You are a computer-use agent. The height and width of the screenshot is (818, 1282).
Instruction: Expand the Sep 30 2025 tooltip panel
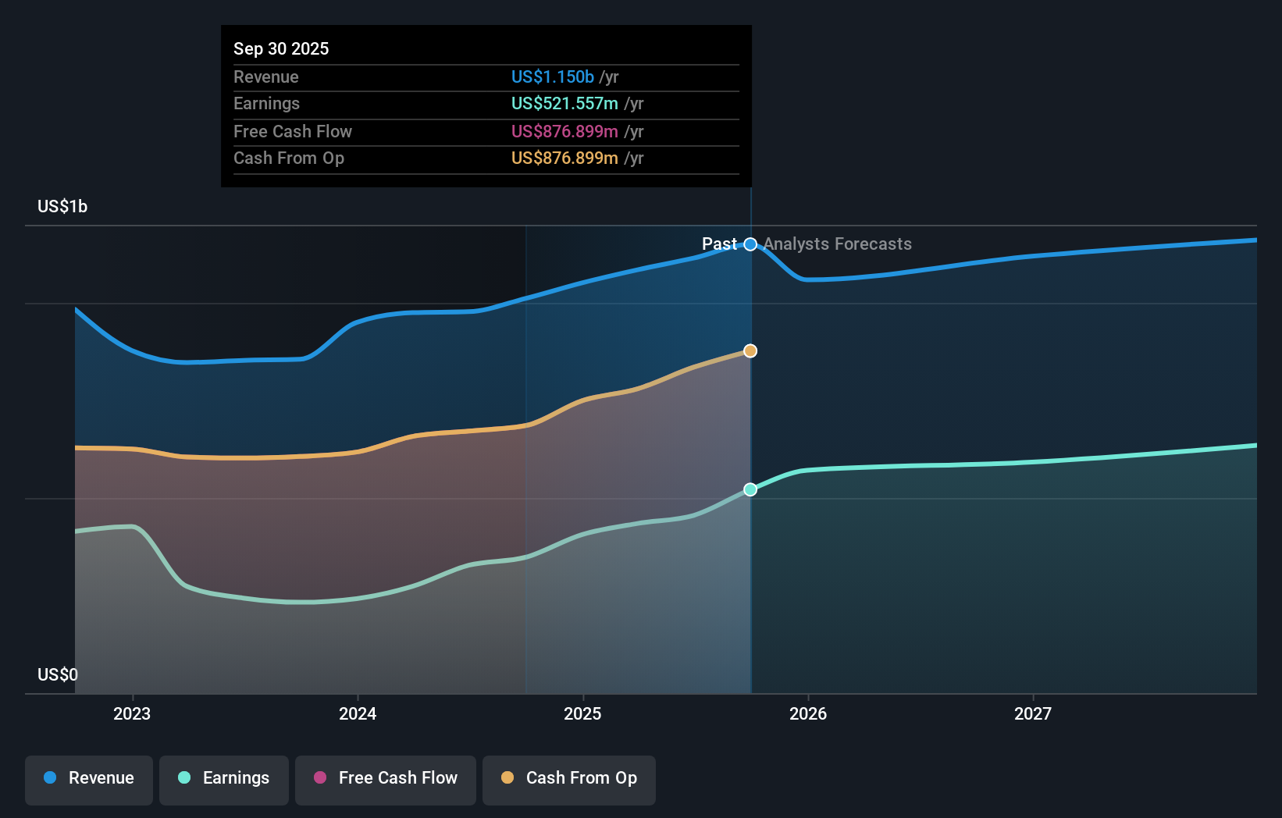(486, 105)
